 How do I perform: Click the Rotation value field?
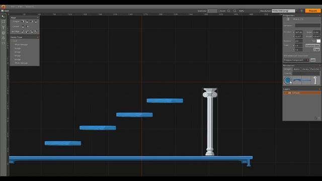point(298,41)
